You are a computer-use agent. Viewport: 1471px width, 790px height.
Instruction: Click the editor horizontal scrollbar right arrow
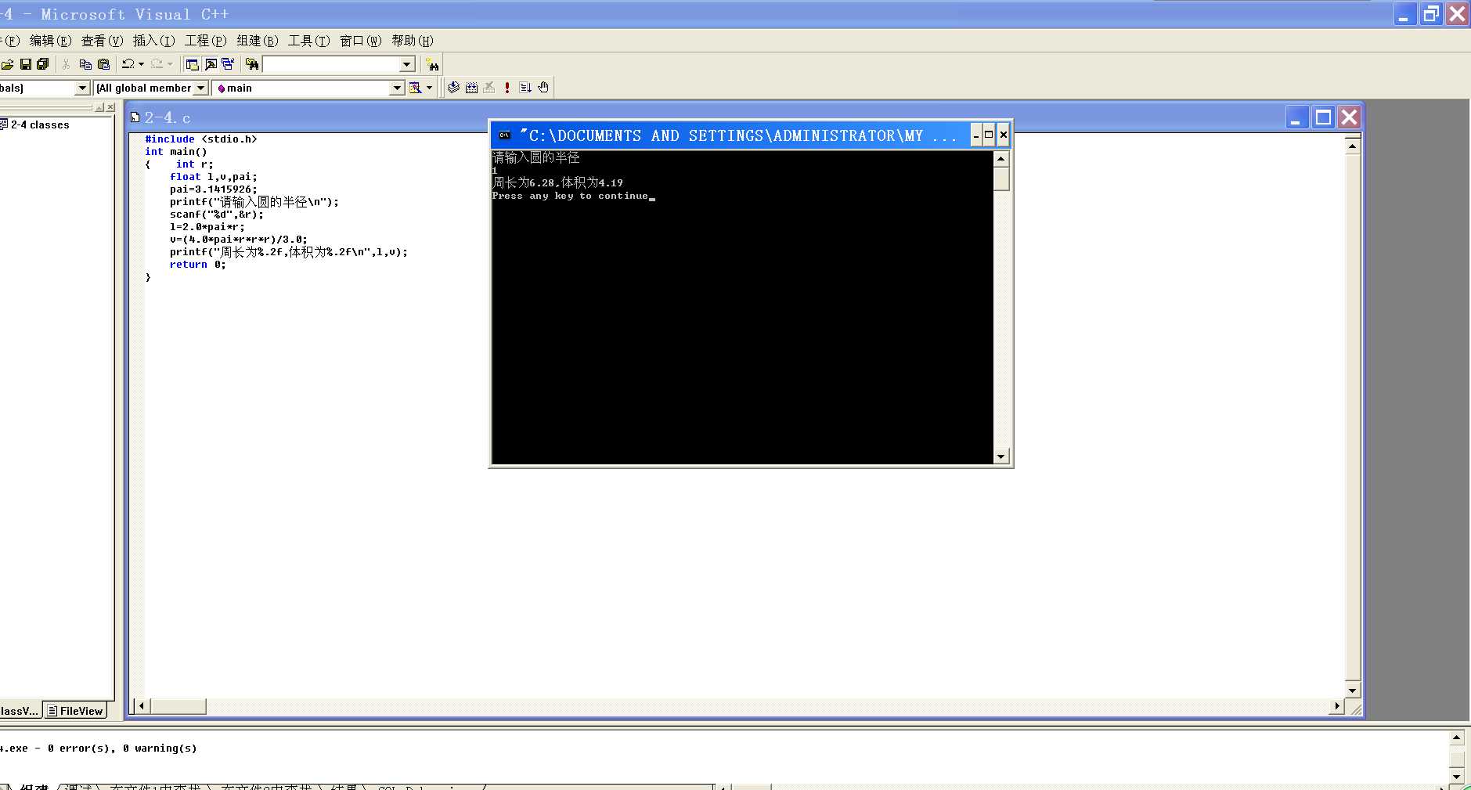point(1337,706)
